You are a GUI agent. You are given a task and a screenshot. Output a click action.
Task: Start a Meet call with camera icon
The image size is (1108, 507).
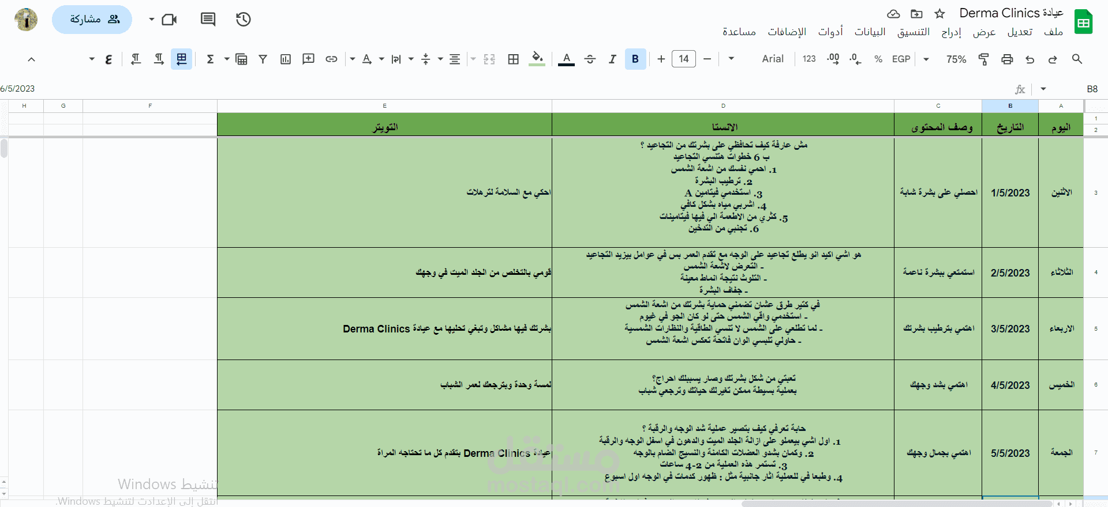pos(169,20)
